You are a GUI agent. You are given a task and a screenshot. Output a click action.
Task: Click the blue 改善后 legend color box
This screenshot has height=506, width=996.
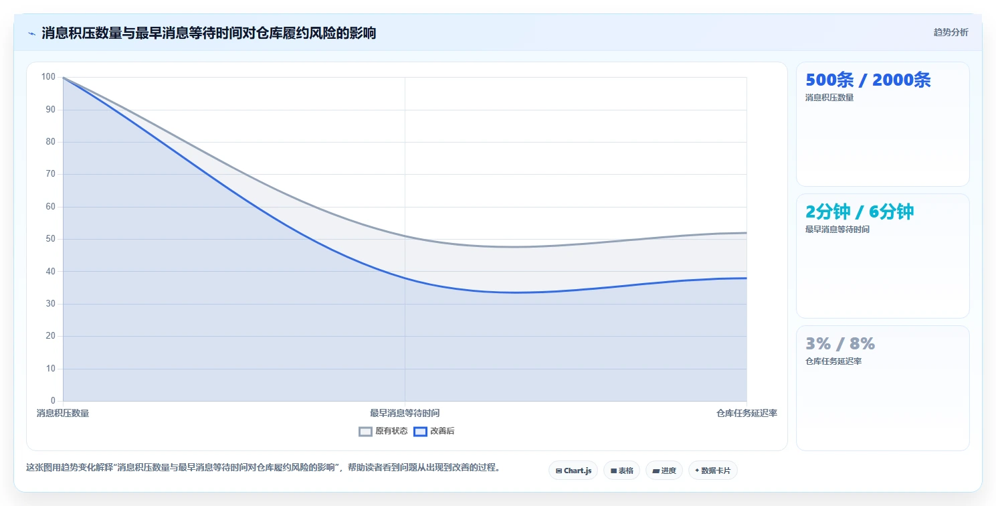(420, 431)
